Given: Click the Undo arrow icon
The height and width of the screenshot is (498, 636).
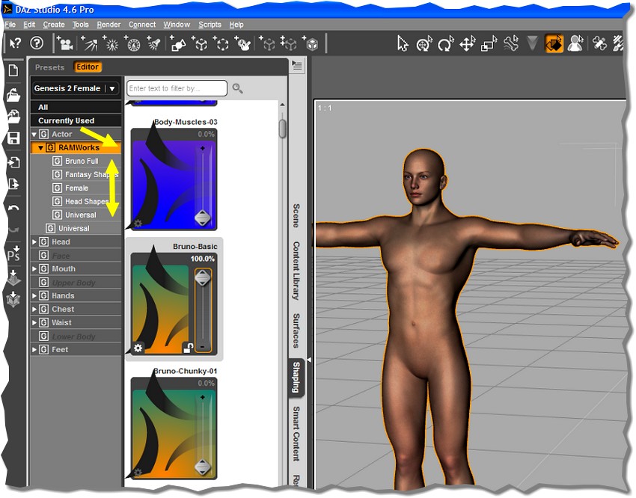Looking at the screenshot, I should 13,209.
